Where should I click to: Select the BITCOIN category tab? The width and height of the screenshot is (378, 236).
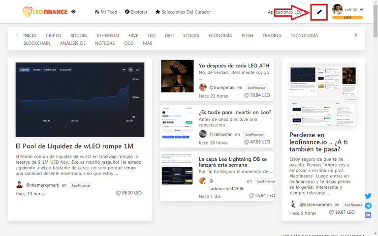[x=79, y=35]
